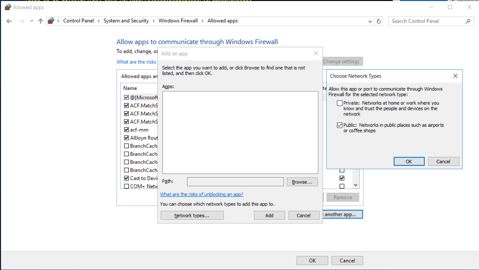Select the @{Microsoft list entry

144,97
